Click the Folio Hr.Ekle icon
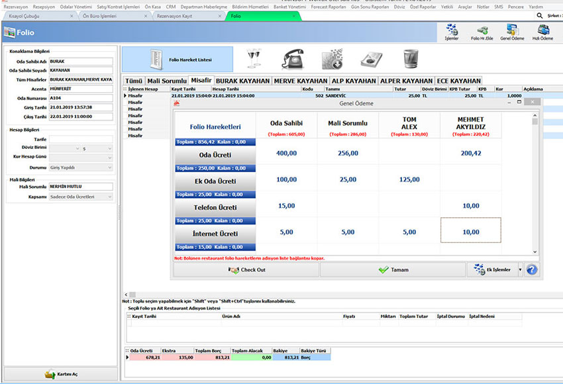The image size is (563, 384). tap(482, 32)
